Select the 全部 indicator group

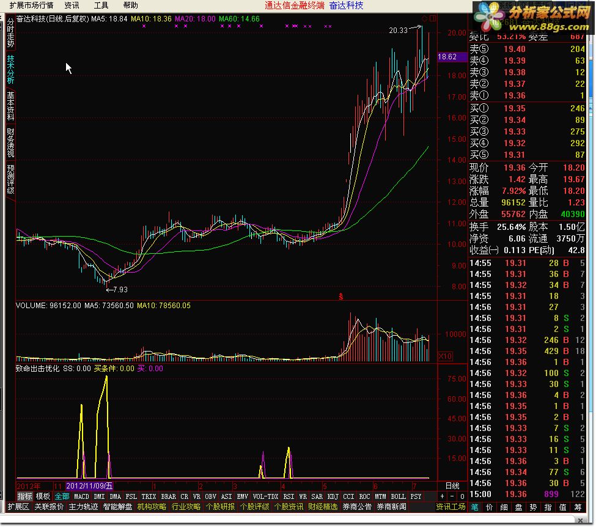click(x=62, y=496)
